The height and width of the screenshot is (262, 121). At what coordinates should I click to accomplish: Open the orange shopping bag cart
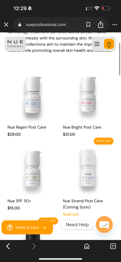pyautogui.click(x=109, y=44)
